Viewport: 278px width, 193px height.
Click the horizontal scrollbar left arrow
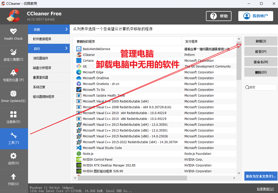75,178
